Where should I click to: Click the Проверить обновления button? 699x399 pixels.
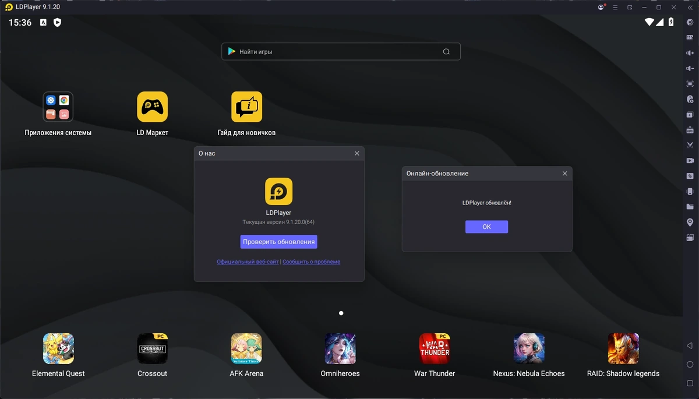(278, 242)
